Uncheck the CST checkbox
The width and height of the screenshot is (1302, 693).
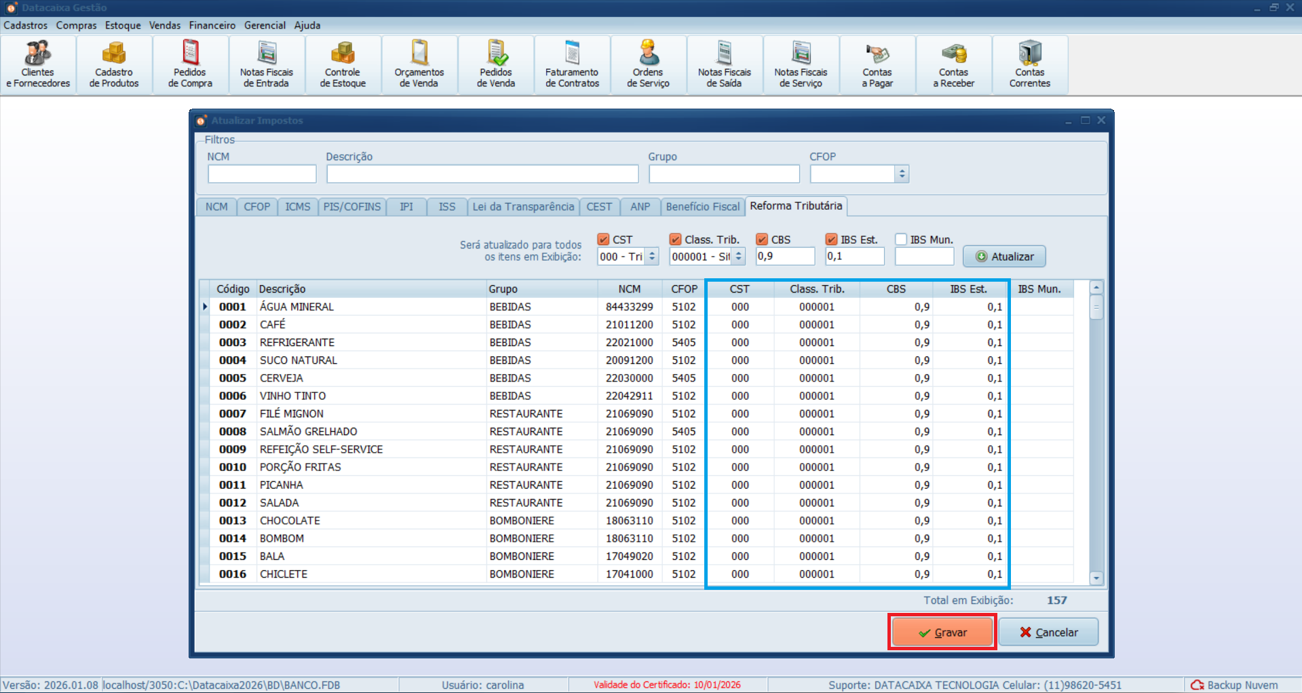(603, 240)
